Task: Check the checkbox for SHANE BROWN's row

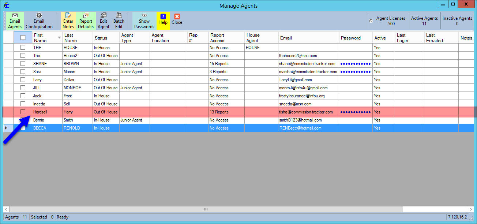Action: click(23, 63)
